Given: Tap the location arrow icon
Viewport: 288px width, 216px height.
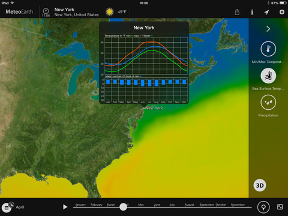Looking at the screenshot, I should pyautogui.click(x=266, y=12).
